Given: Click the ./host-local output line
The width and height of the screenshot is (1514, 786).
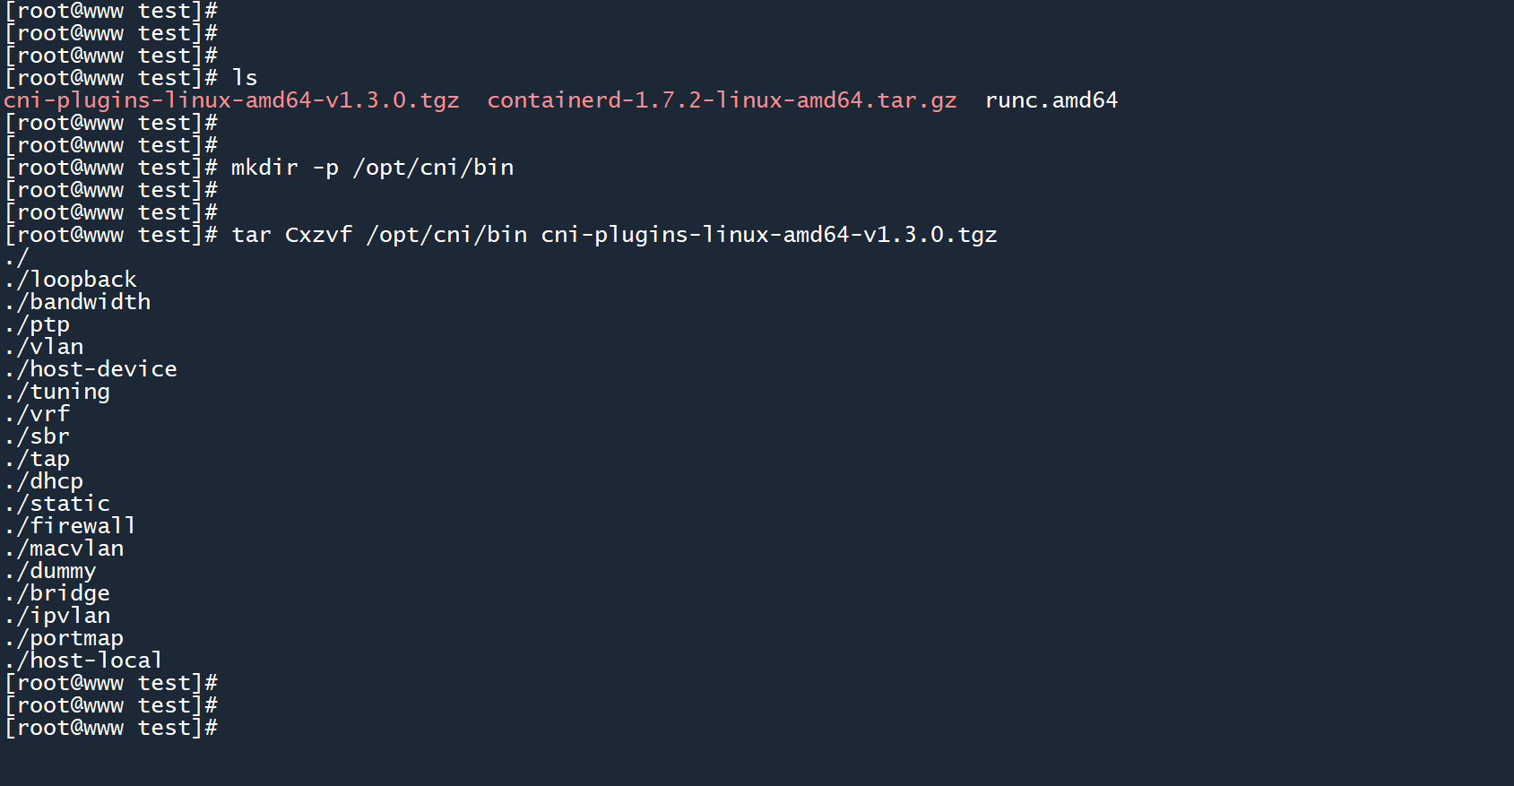Looking at the screenshot, I should [84, 661].
